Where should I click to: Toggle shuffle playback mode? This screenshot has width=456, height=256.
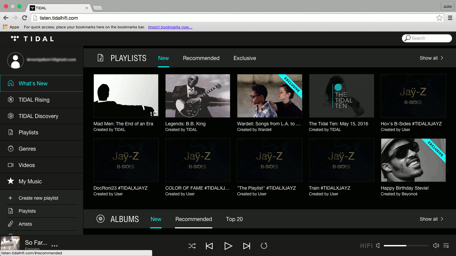[x=192, y=246]
